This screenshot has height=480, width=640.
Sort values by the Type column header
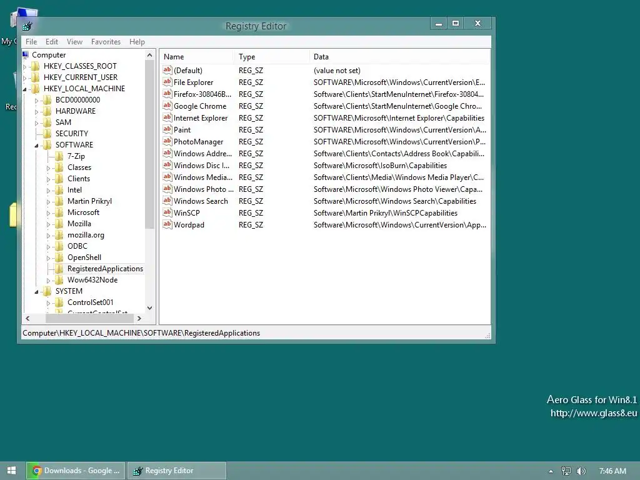(x=272, y=57)
